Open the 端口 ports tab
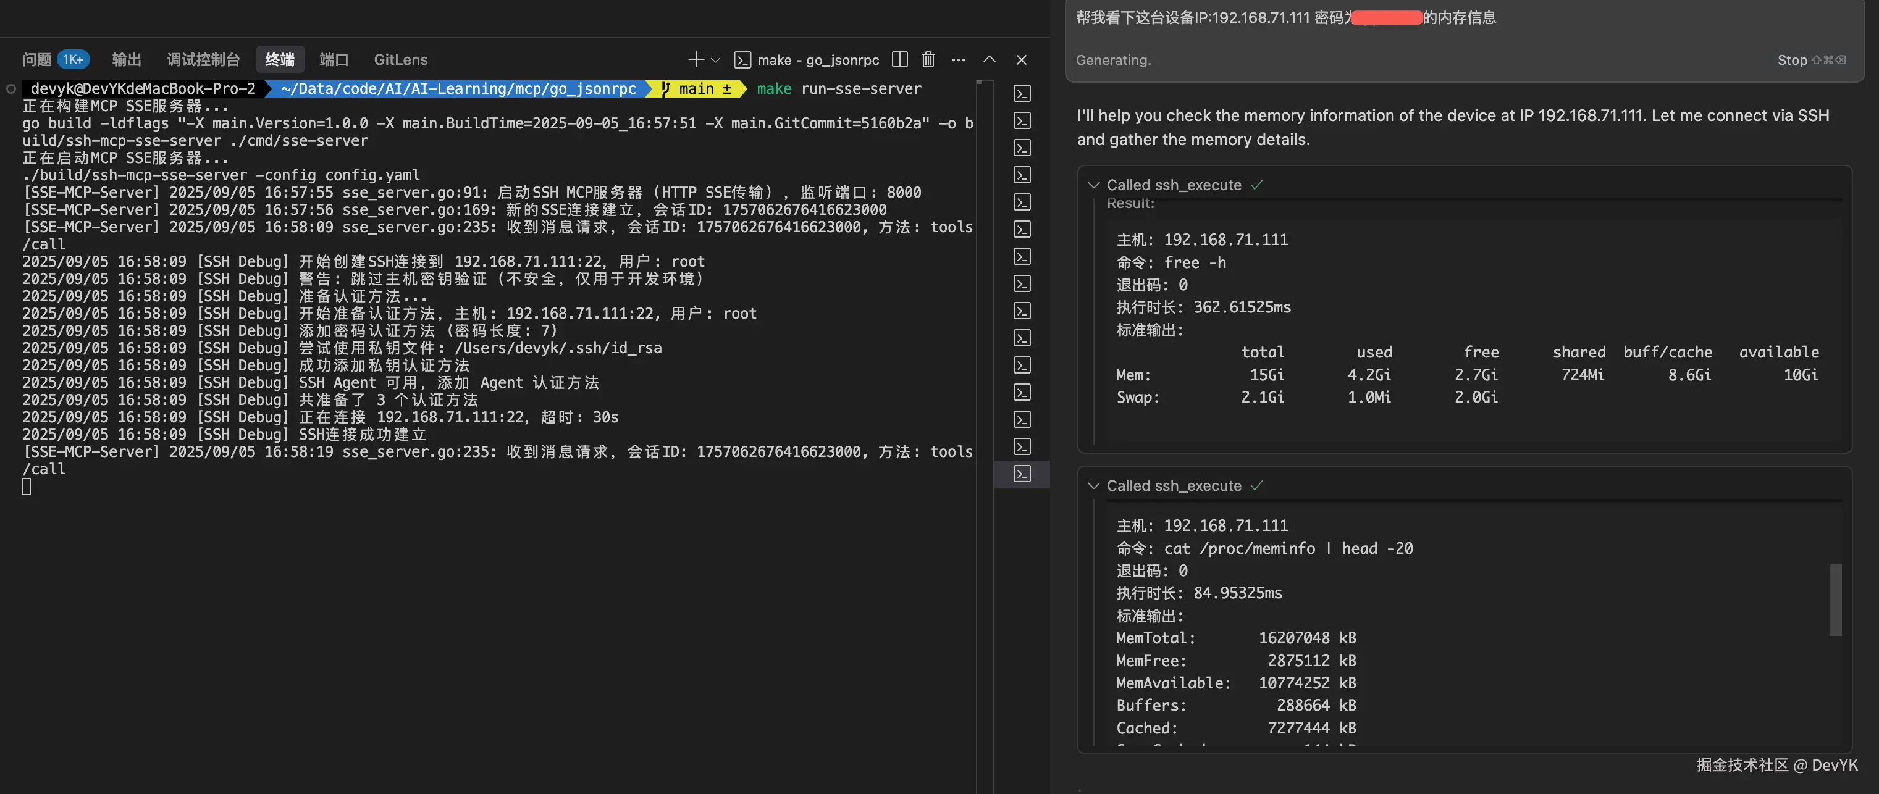The width and height of the screenshot is (1879, 794). click(x=334, y=60)
